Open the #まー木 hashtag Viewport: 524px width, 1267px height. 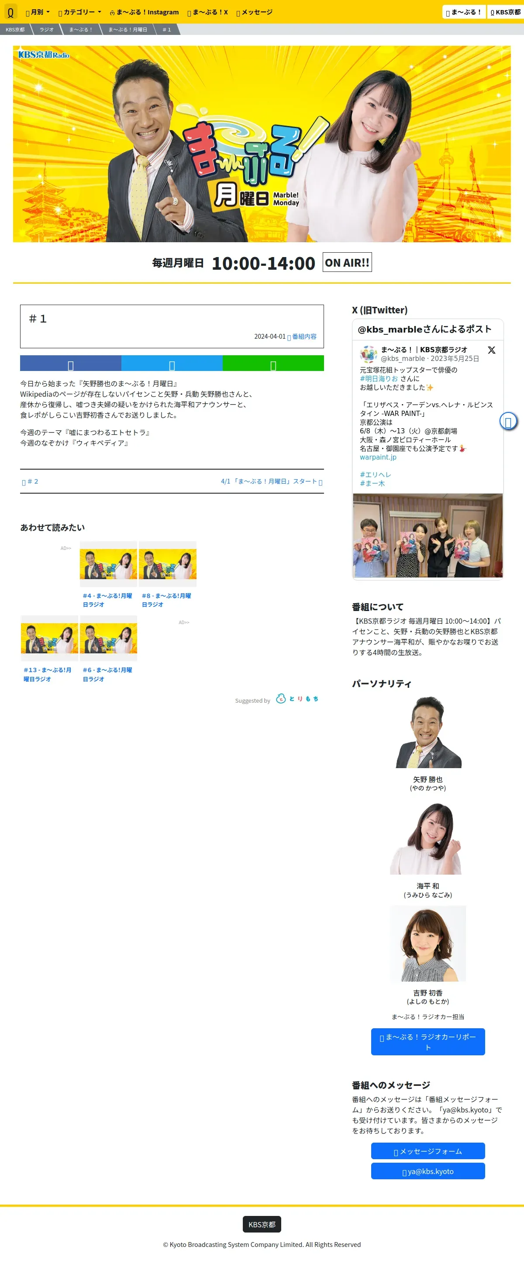click(x=372, y=484)
